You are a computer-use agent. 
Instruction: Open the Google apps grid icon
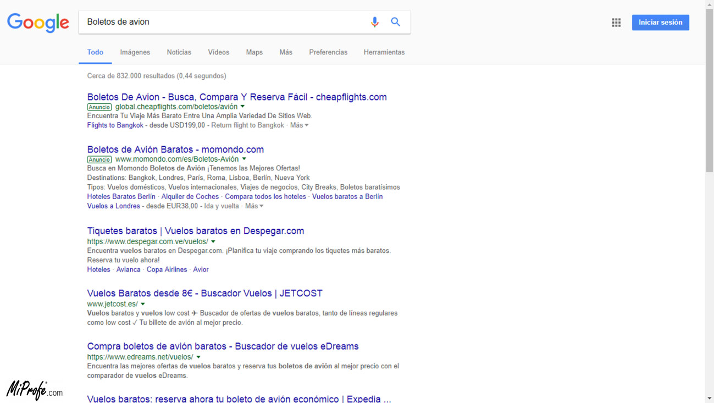click(616, 23)
